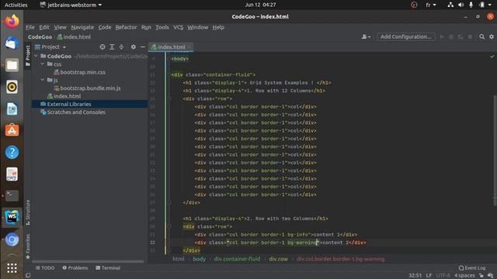Hide the Project tool window
Viewport: 497px width, 279px height.
coord(143,46)
